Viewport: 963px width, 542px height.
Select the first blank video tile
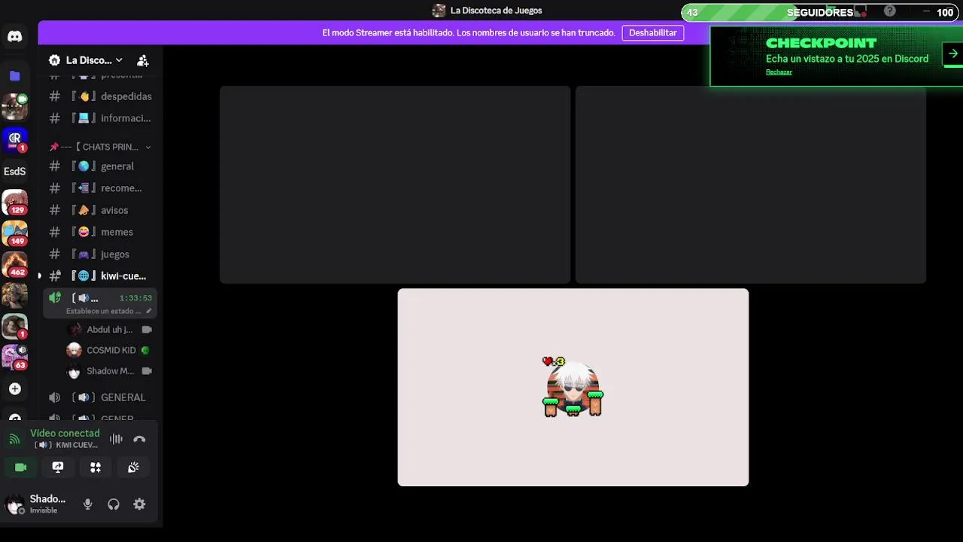pyautogui.click(x=395, y=184)
